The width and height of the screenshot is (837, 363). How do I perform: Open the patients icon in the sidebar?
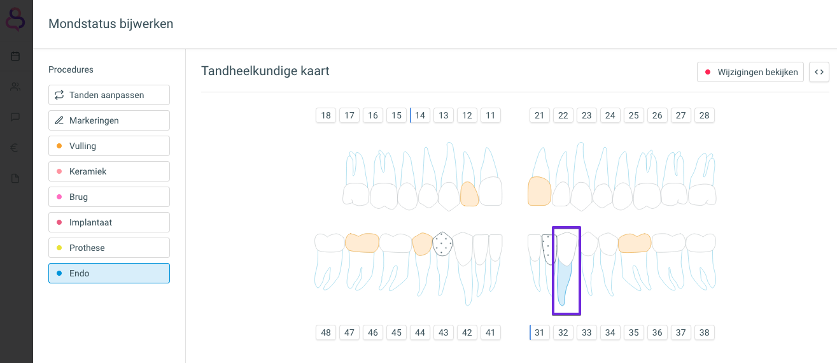point(16,87)
